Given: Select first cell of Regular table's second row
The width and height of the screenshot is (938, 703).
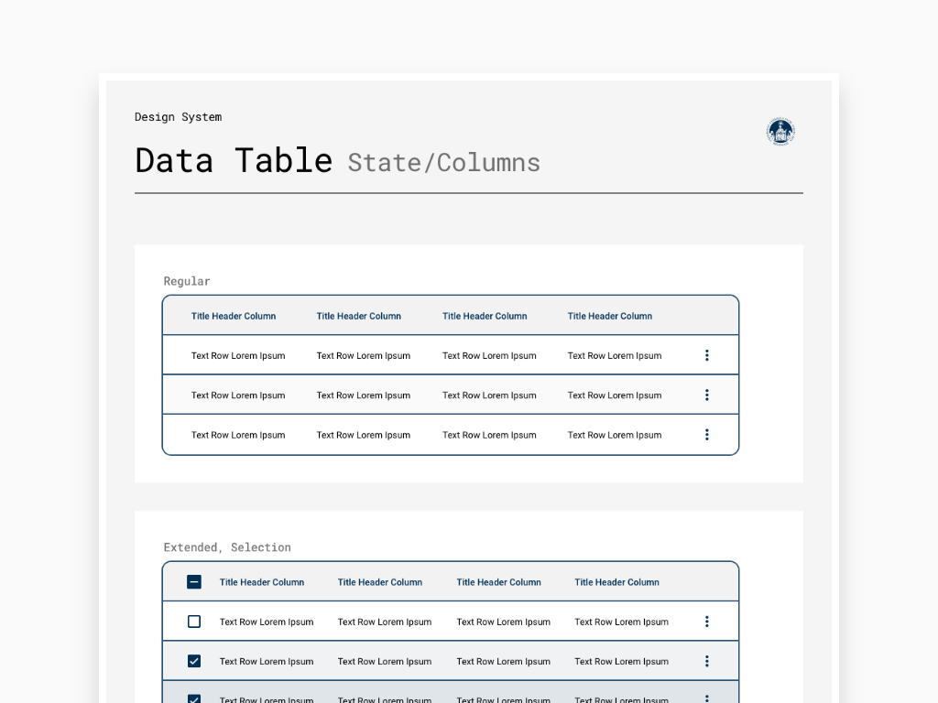Looking at the screenshot, I should coord(238,395).
